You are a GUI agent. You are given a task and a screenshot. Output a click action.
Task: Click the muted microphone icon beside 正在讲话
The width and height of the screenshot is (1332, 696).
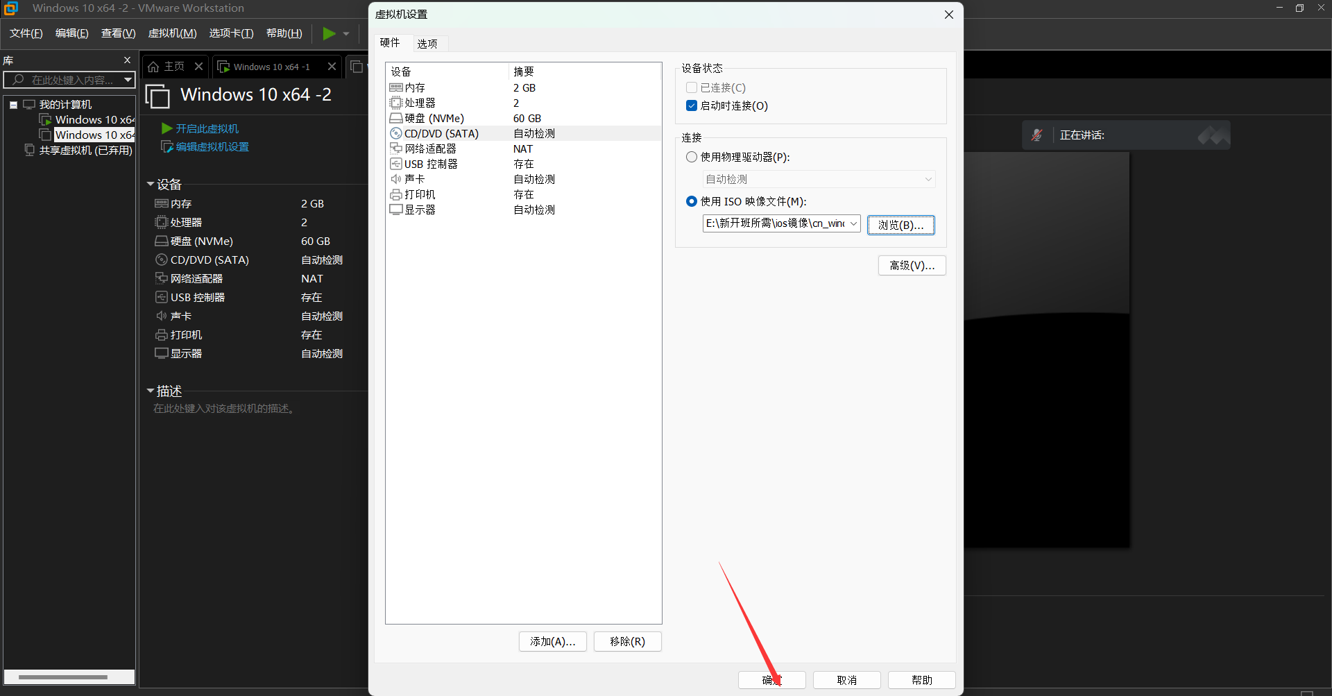coord(1036,135)
